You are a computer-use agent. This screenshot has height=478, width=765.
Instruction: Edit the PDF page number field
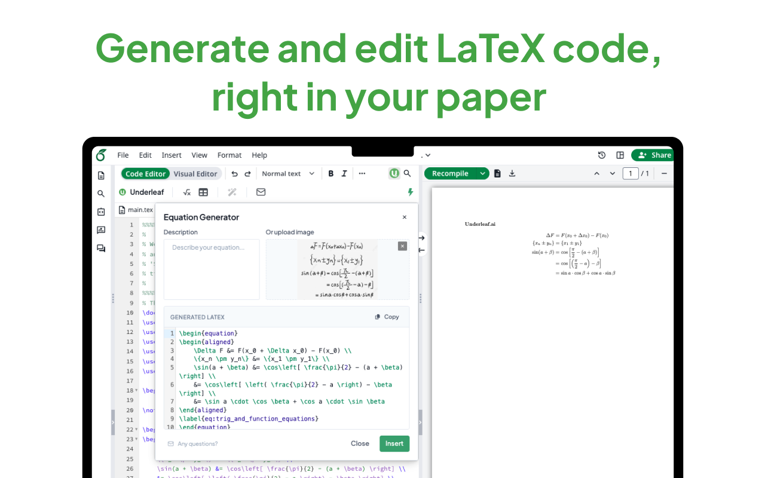point(631,173)
